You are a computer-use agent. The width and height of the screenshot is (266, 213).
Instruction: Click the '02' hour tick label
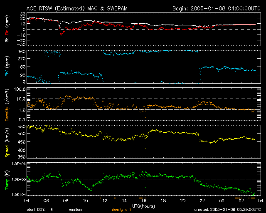tap(241, 201)
